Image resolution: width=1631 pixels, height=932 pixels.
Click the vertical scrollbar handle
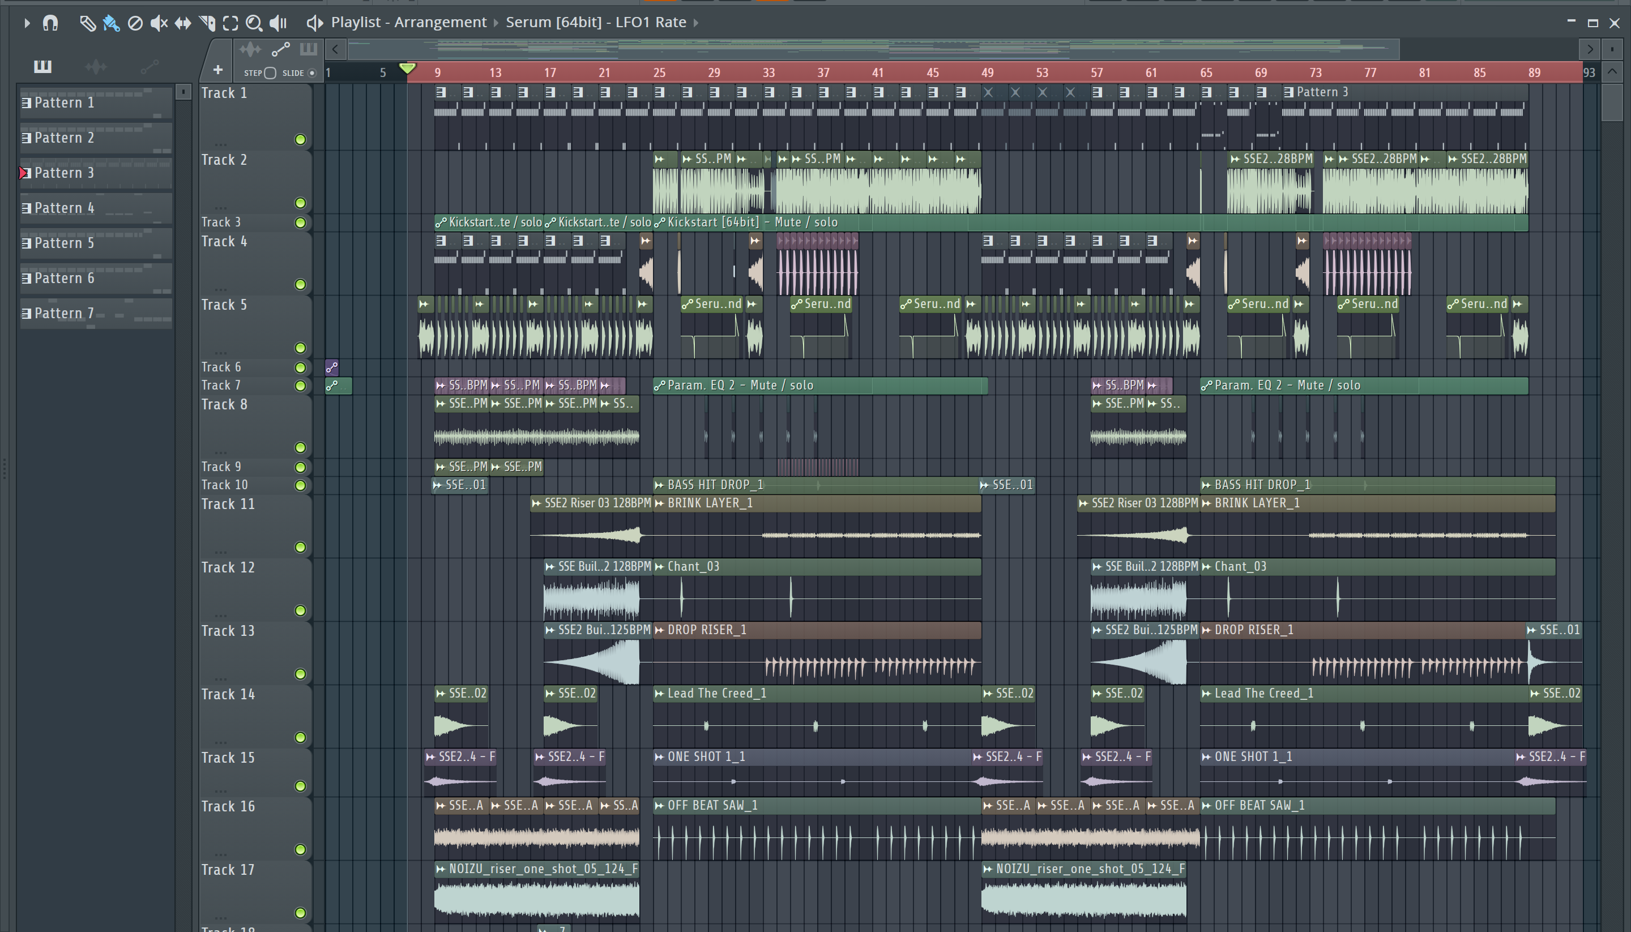coord(1612,101)
